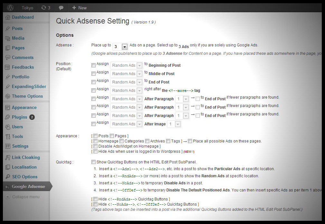Open Theme Options in sidebar menu
This screenshot has width=325, height=224.
coord(27,96)
